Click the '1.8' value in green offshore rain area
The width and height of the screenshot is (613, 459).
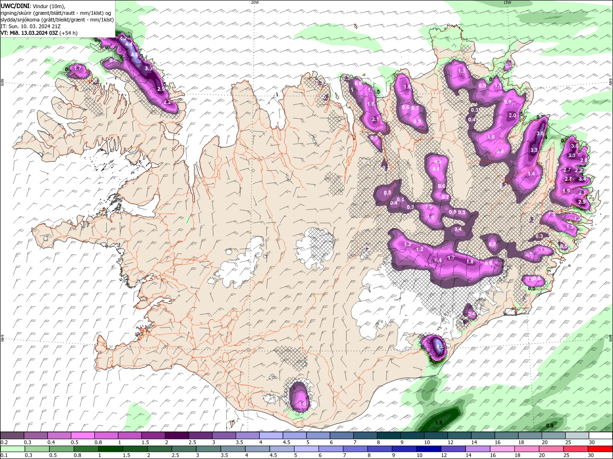pos(439,423)
